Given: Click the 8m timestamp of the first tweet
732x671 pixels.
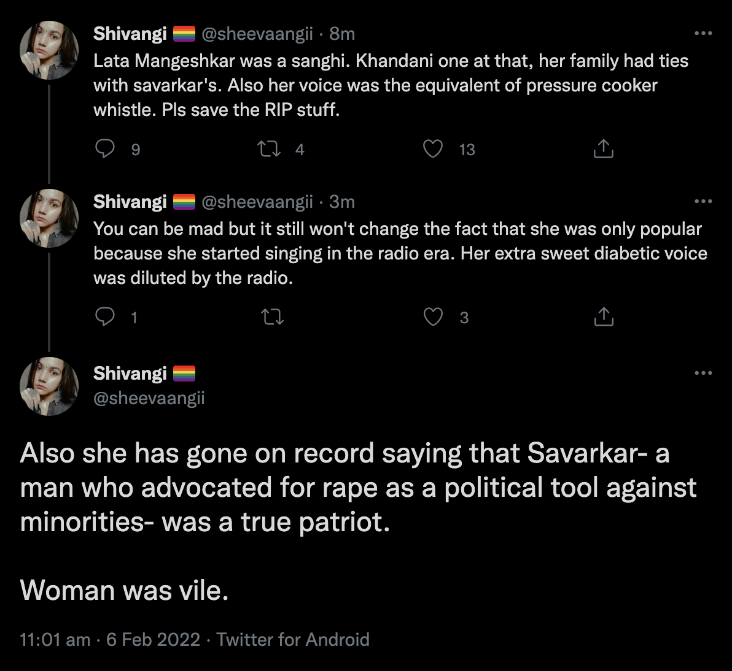Looking at the screenshot, I should point(342,34).
